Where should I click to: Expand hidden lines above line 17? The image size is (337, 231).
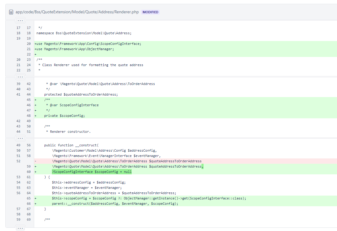[20, 20]
